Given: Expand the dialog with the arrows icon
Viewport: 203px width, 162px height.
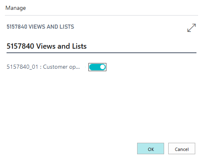Looking at the screenshot, I should point(192,28).
